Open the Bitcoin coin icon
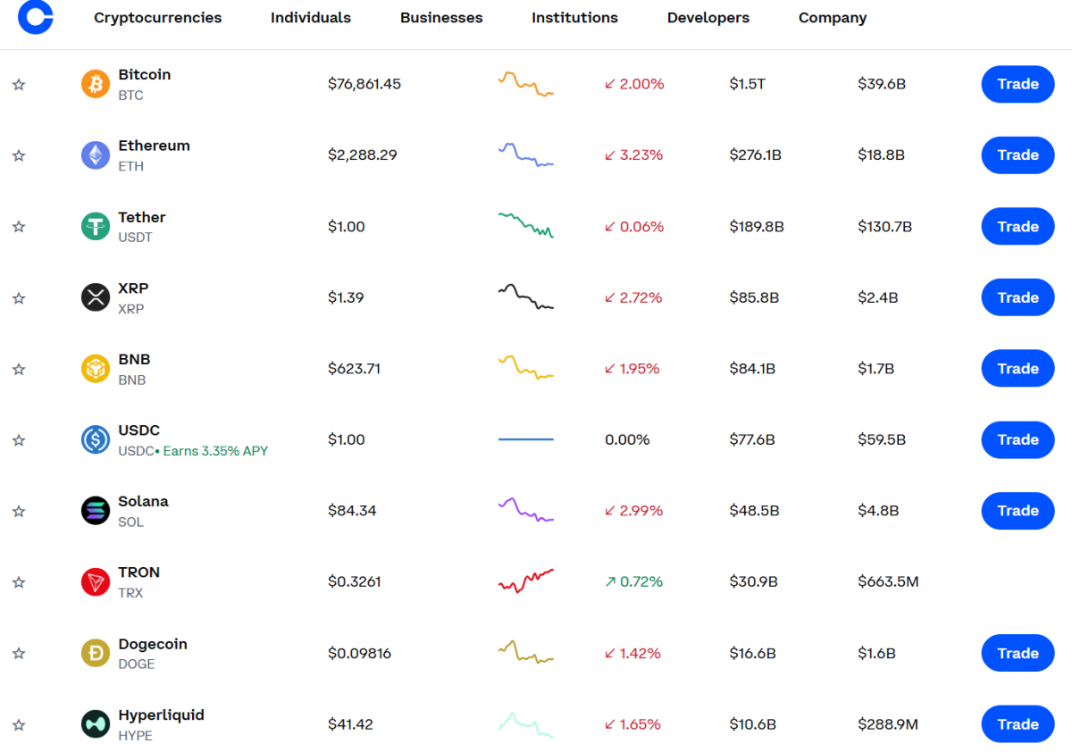Screen dimensions: 1072x752 (x=96, y=84)
